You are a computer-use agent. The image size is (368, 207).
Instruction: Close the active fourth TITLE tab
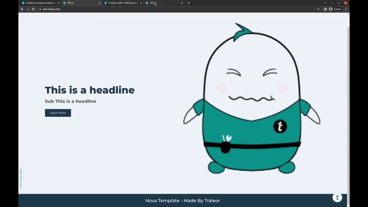(182, 3)
